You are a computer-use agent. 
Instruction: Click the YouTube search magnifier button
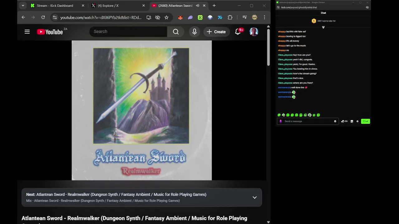click(x=176, y=32)
